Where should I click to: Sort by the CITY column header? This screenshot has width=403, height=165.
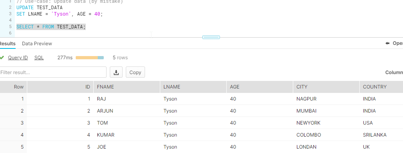pyautogui.click(x=326, y=87)
